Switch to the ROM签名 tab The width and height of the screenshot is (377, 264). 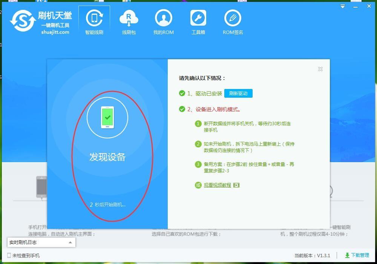233,21
